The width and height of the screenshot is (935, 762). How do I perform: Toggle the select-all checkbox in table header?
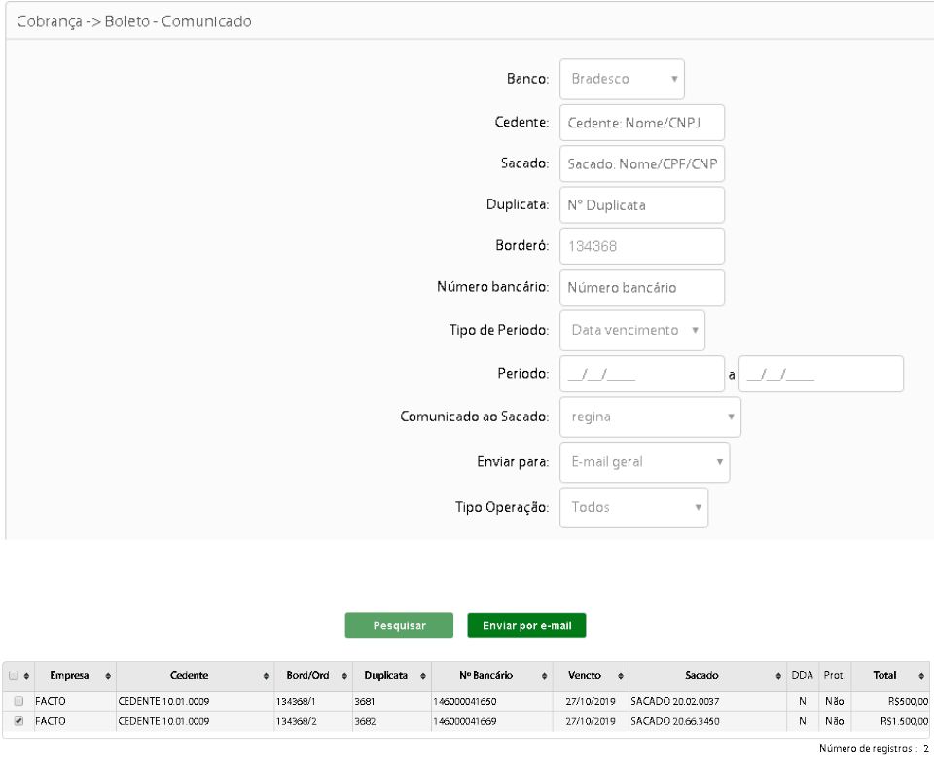tap(13, 675)
